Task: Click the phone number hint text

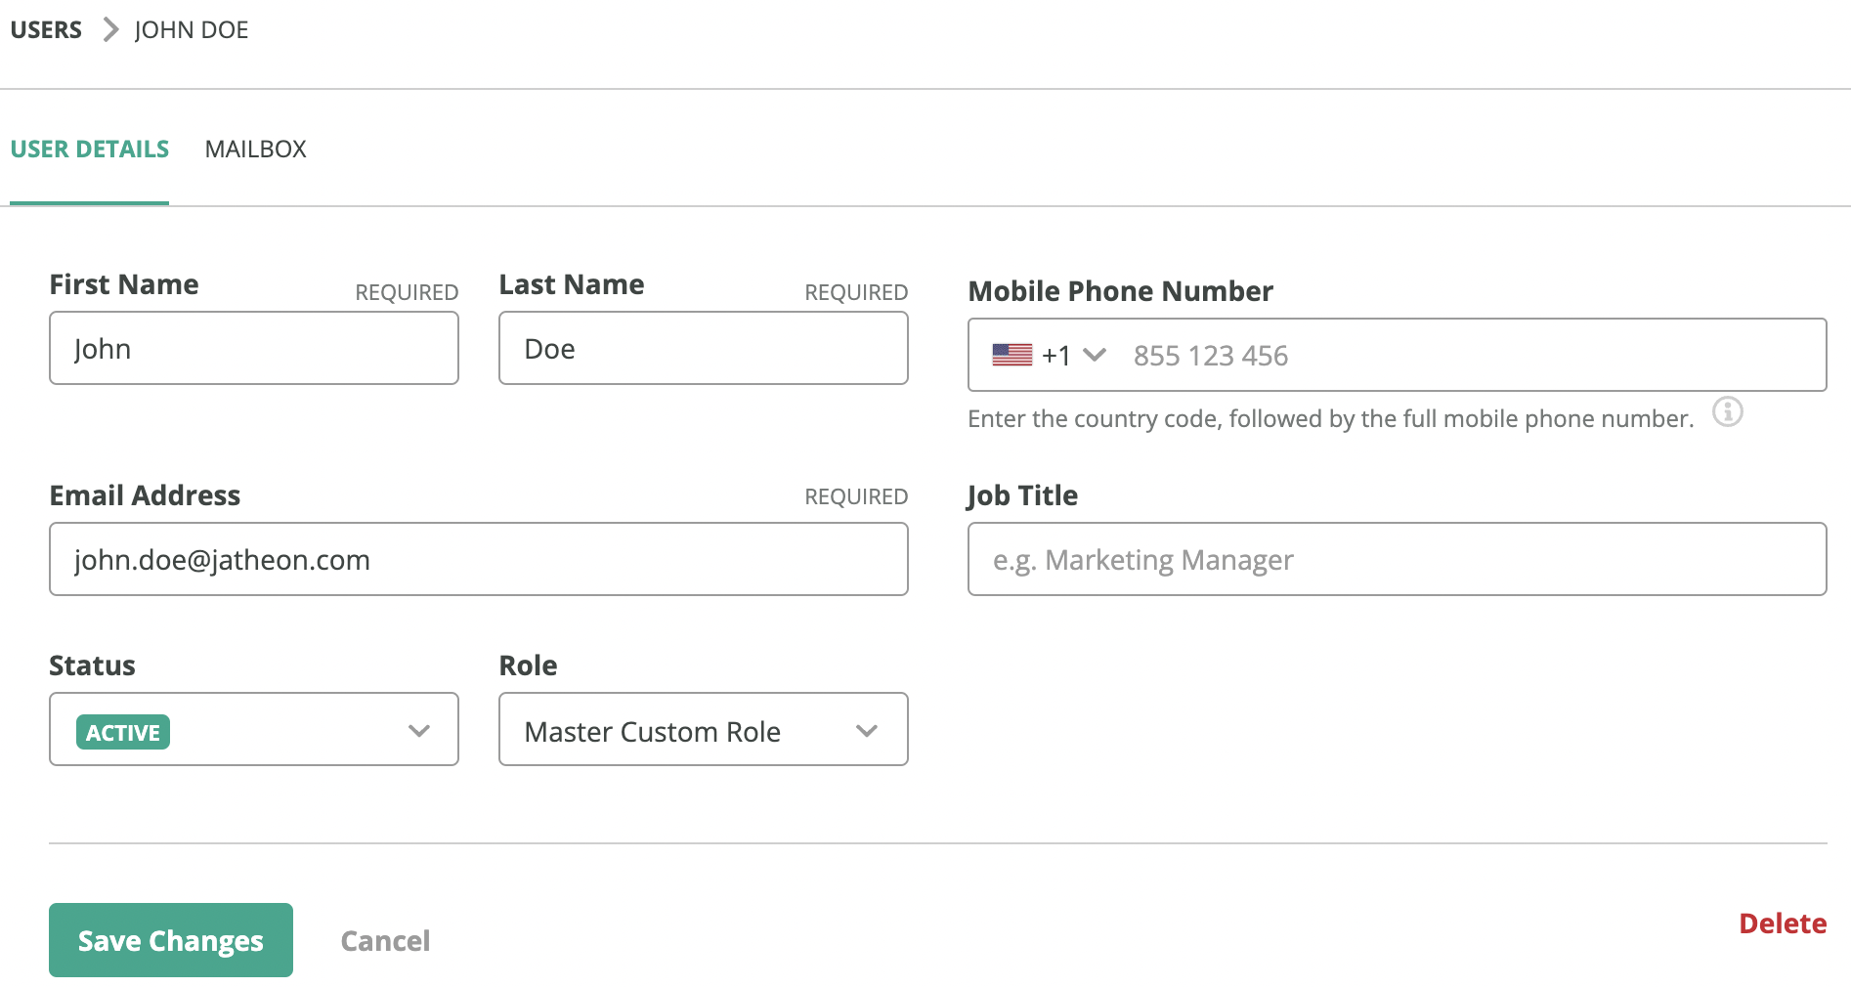Action: (x=1330, y=419)
